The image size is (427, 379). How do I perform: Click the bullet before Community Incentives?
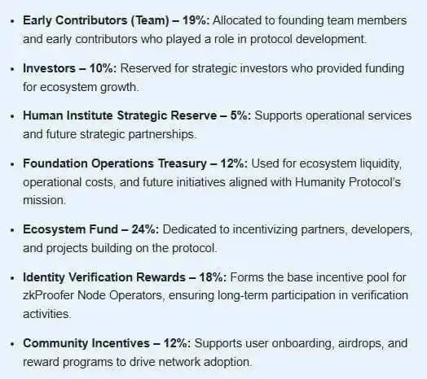12,344
